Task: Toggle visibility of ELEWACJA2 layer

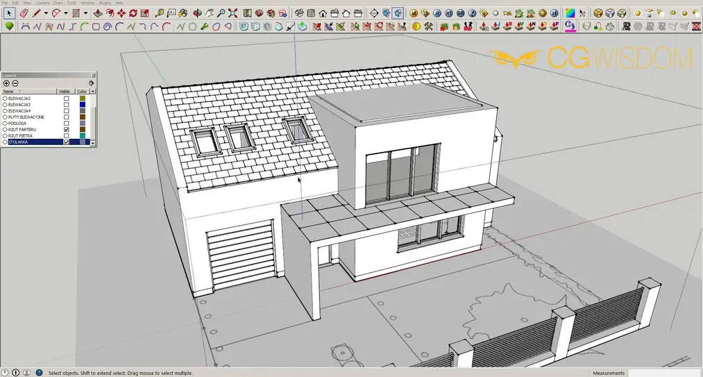Action: pyautogui.click(x=67, y=99)
